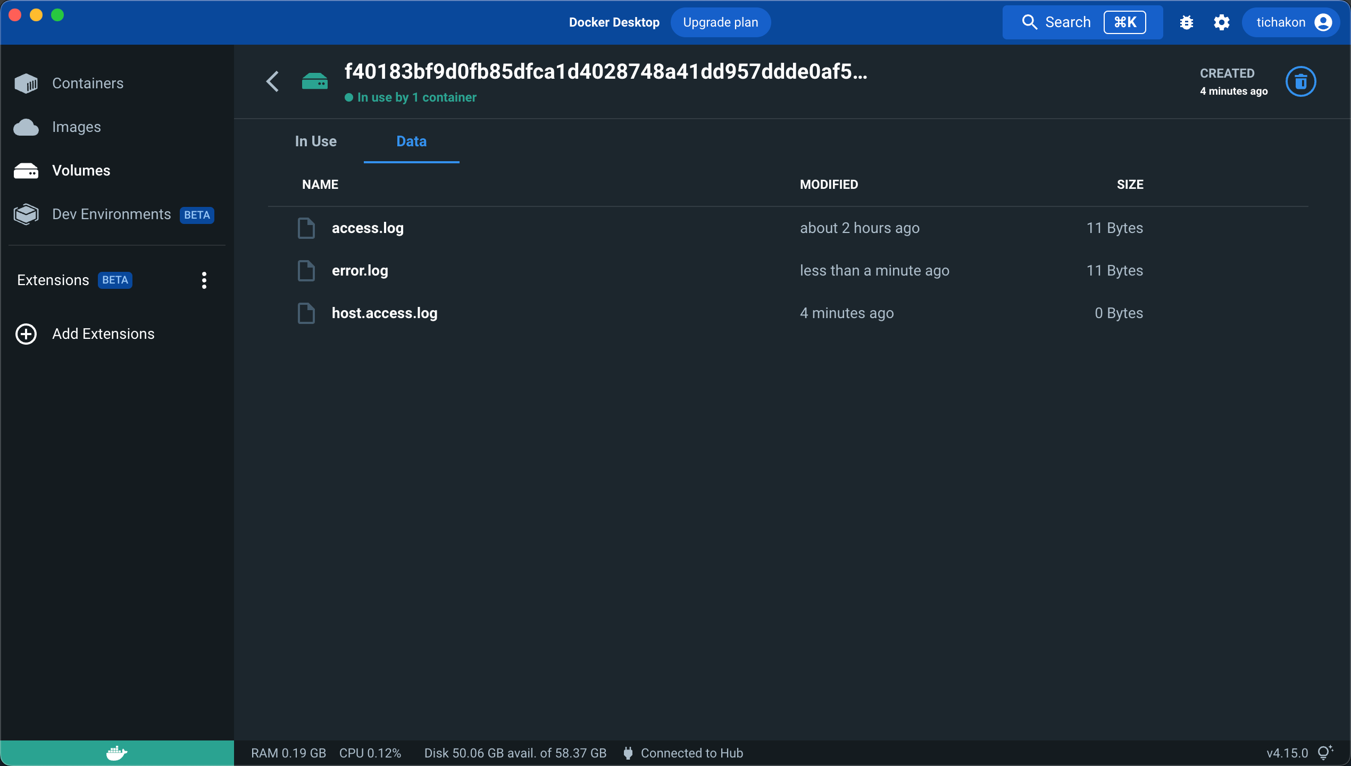1351x766 pixels.
Task: Open the bug report tool
Action: click(1187, 22)
